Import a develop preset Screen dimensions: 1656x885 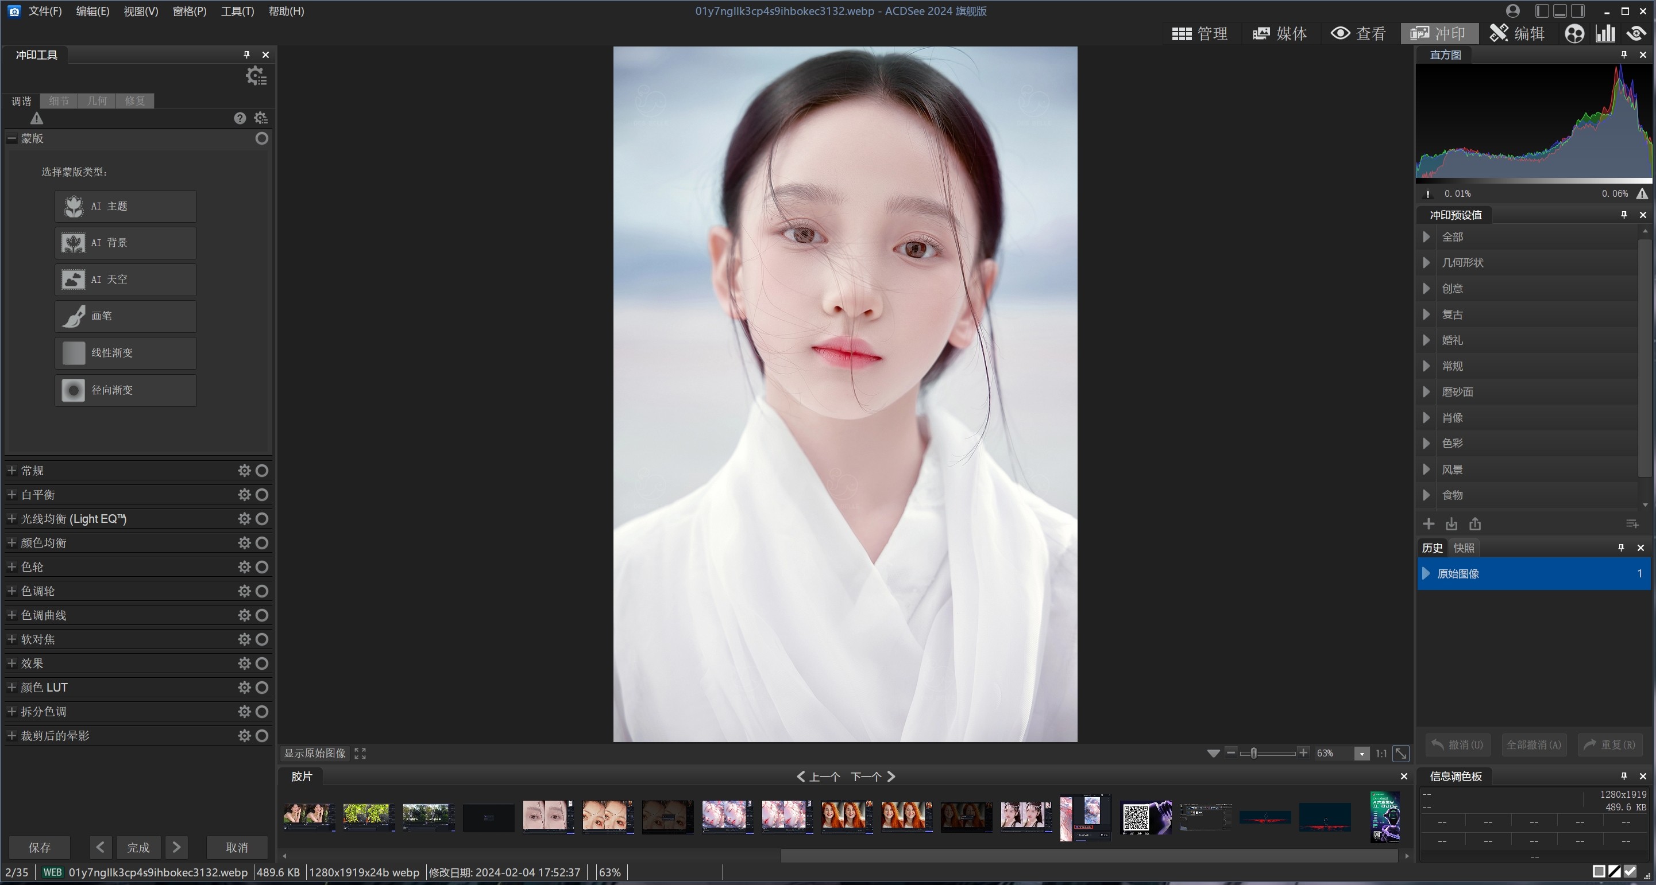pos(1452,524)
